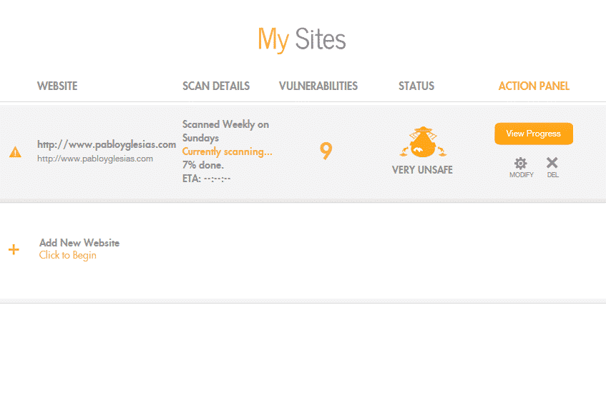
Task: Click the Currently scanning... text
Action: (x=228, y=151)
